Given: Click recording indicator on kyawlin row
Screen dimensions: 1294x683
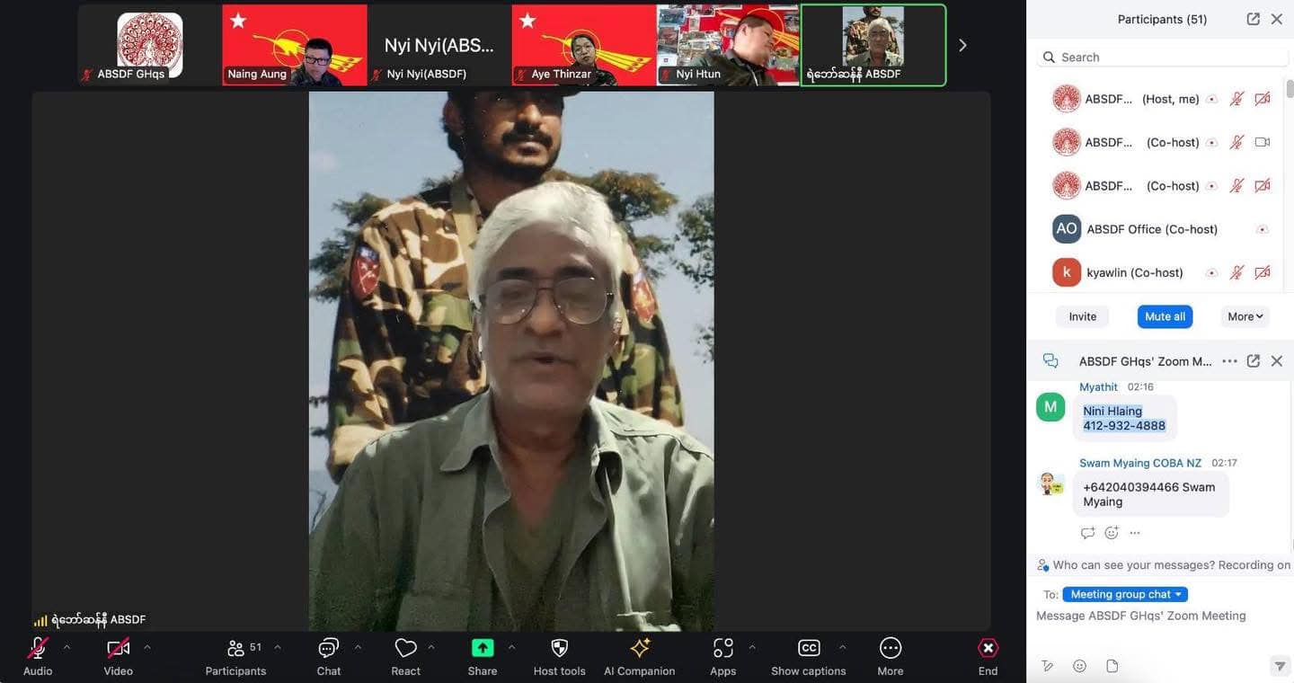Looking at the screenshot, I should 1212,272.
